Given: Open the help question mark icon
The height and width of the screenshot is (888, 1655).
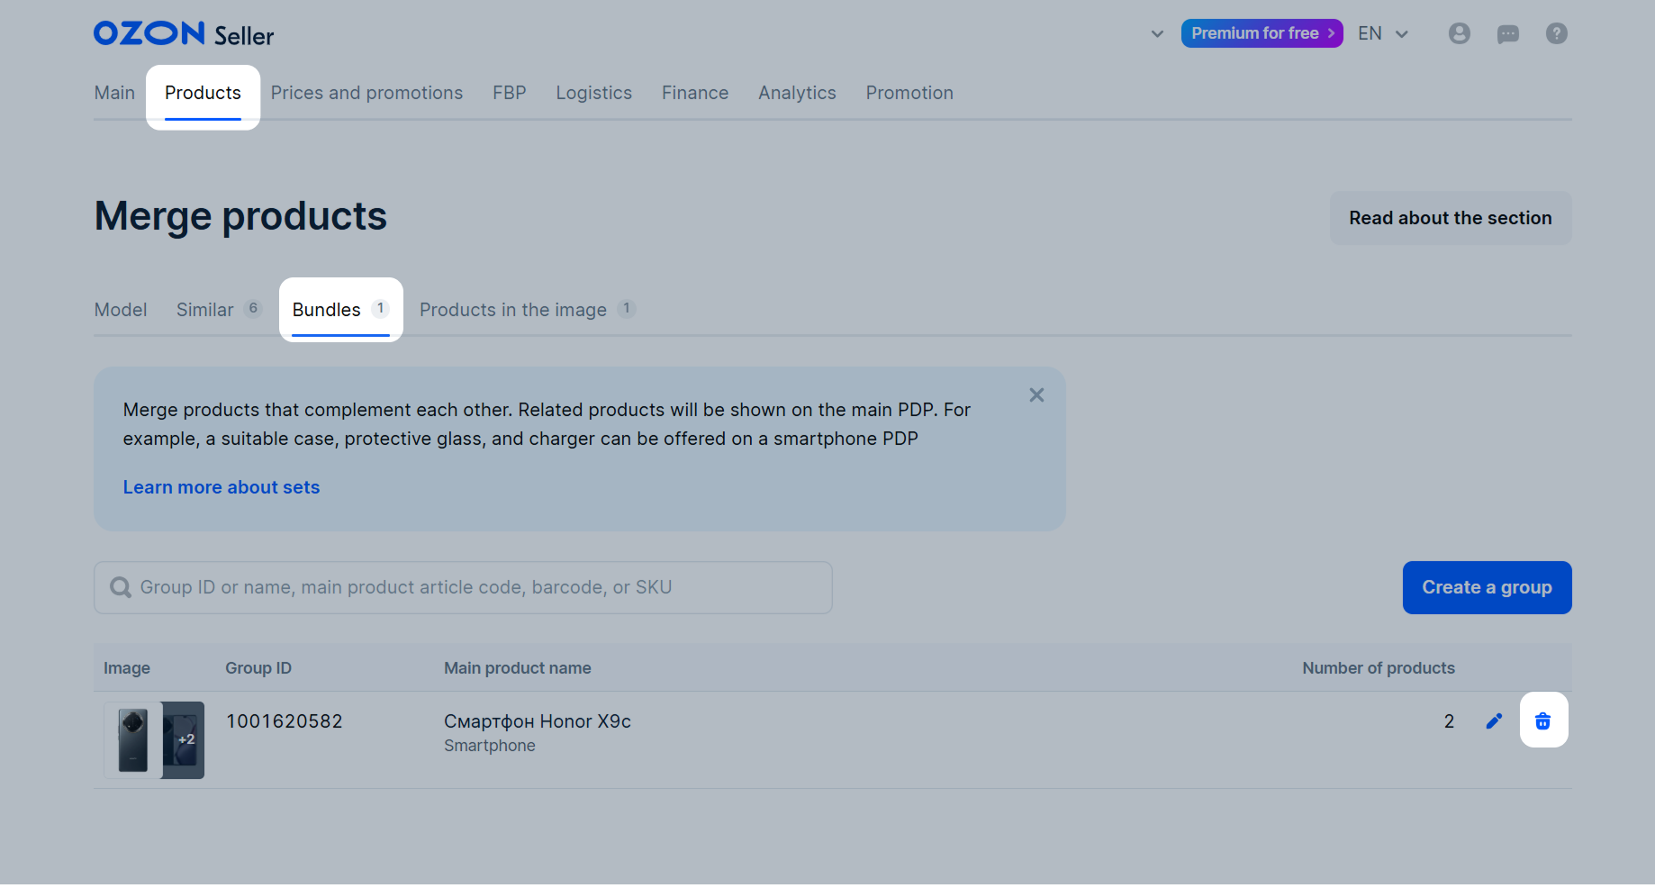Looking at the screenshot, I should point(1557,33).
